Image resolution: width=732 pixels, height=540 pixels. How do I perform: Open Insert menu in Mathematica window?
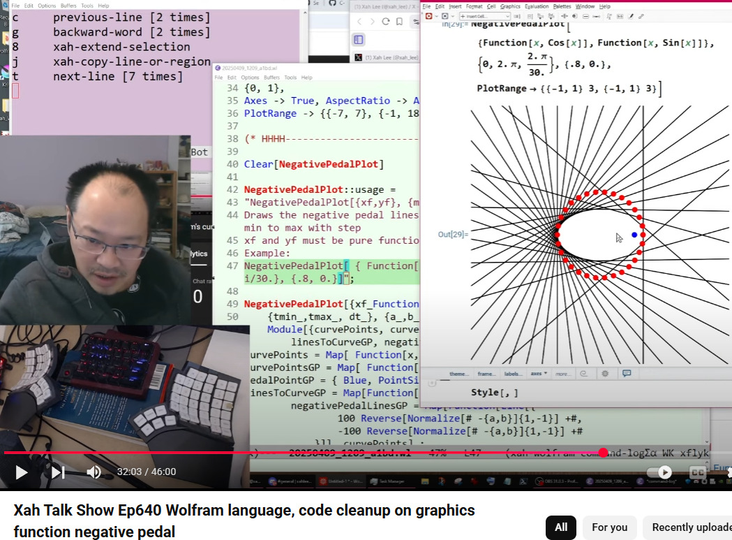[455, 6]
